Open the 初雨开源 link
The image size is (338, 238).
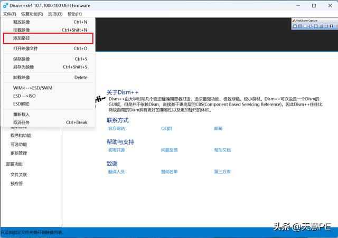click(x=116, y=150)
